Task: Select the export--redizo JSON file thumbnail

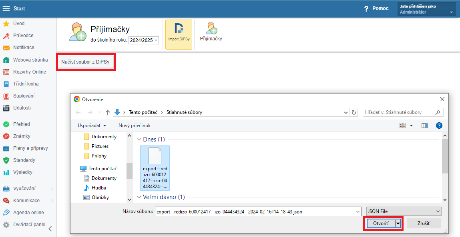Action: tap(155, 167)
